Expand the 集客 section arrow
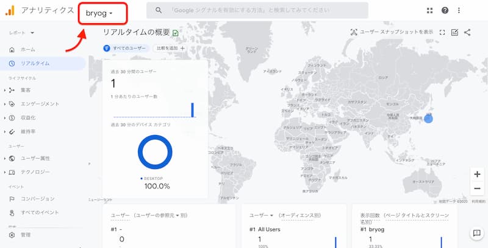488x248 pixels. click(5, 90)
